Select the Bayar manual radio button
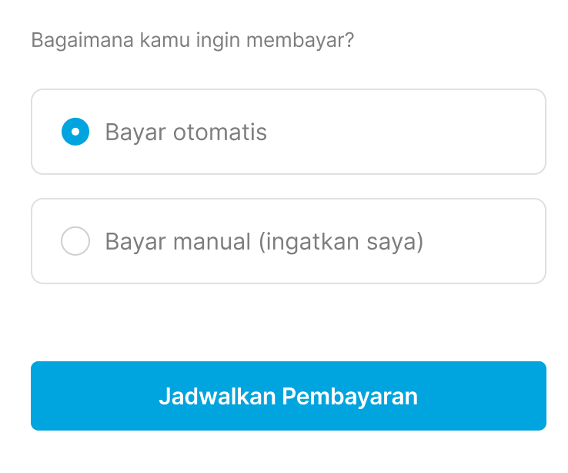This screenshot has height=473, width=568. click(75, 241)
